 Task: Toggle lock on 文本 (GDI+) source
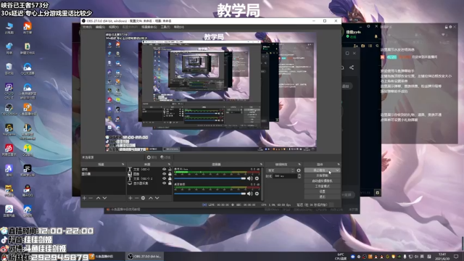170,169
